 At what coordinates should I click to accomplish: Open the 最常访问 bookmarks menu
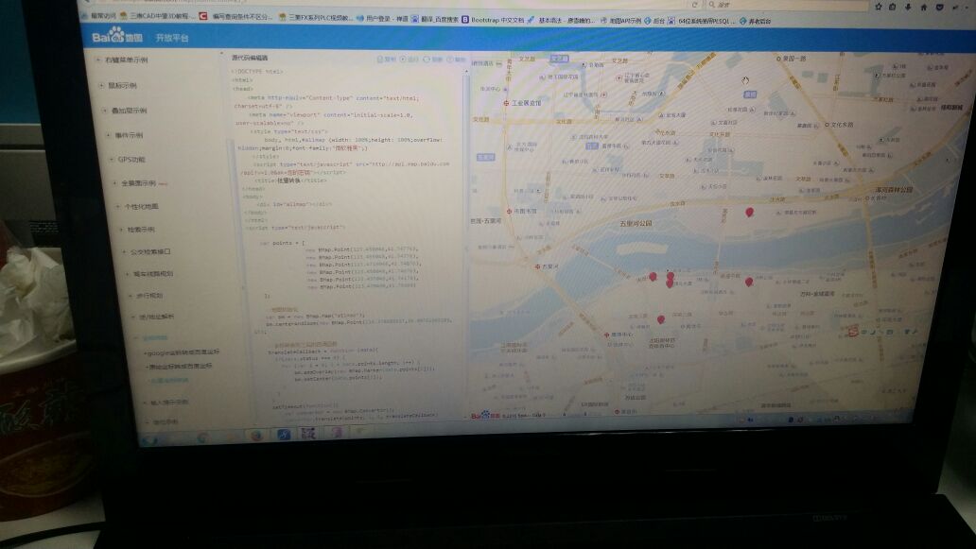point(99,15)
